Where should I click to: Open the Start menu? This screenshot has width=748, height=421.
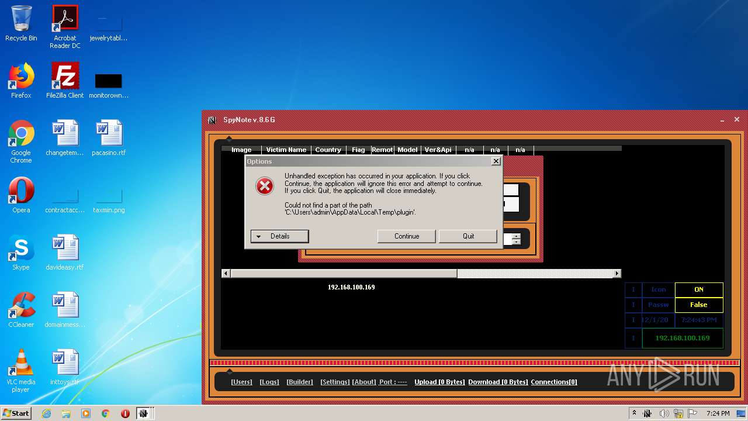[16, 413]
